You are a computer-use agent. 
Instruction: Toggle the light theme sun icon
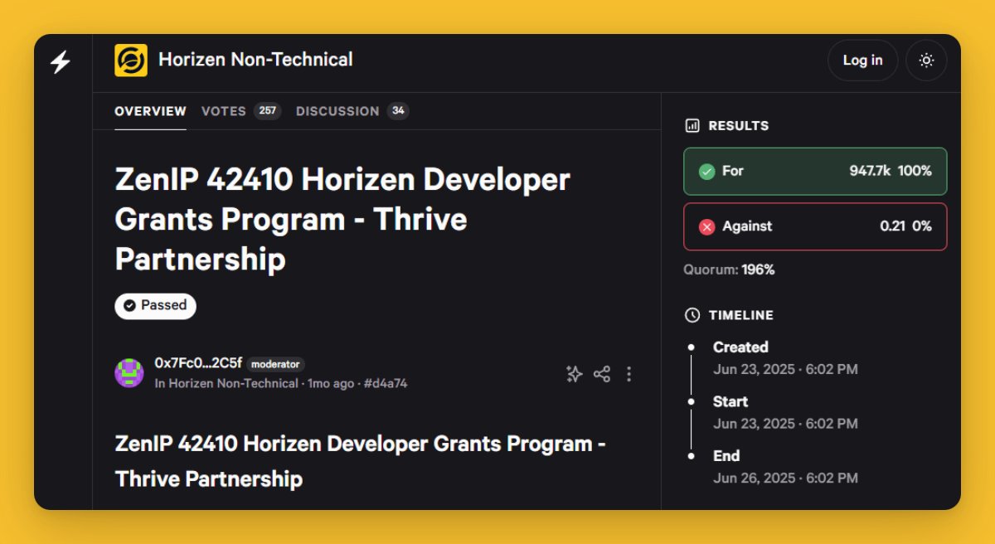pos(926,61)
